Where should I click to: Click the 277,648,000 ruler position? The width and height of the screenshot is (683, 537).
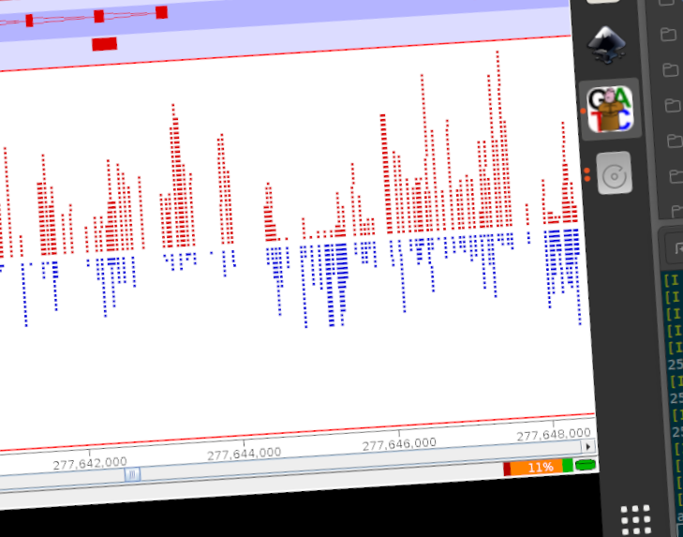pyautogui.click(x=555, y=435)
